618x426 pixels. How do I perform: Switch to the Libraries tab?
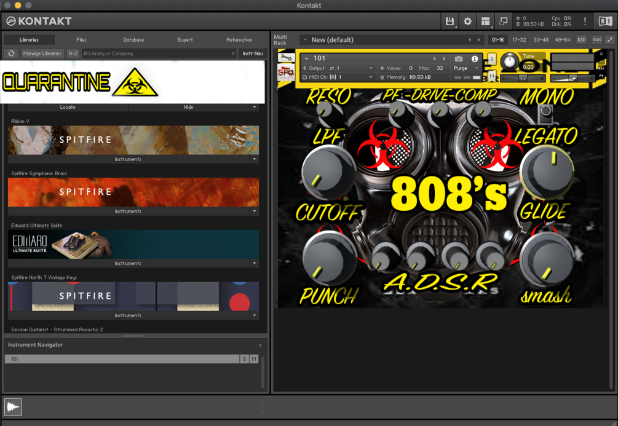(x=29, y=40)
